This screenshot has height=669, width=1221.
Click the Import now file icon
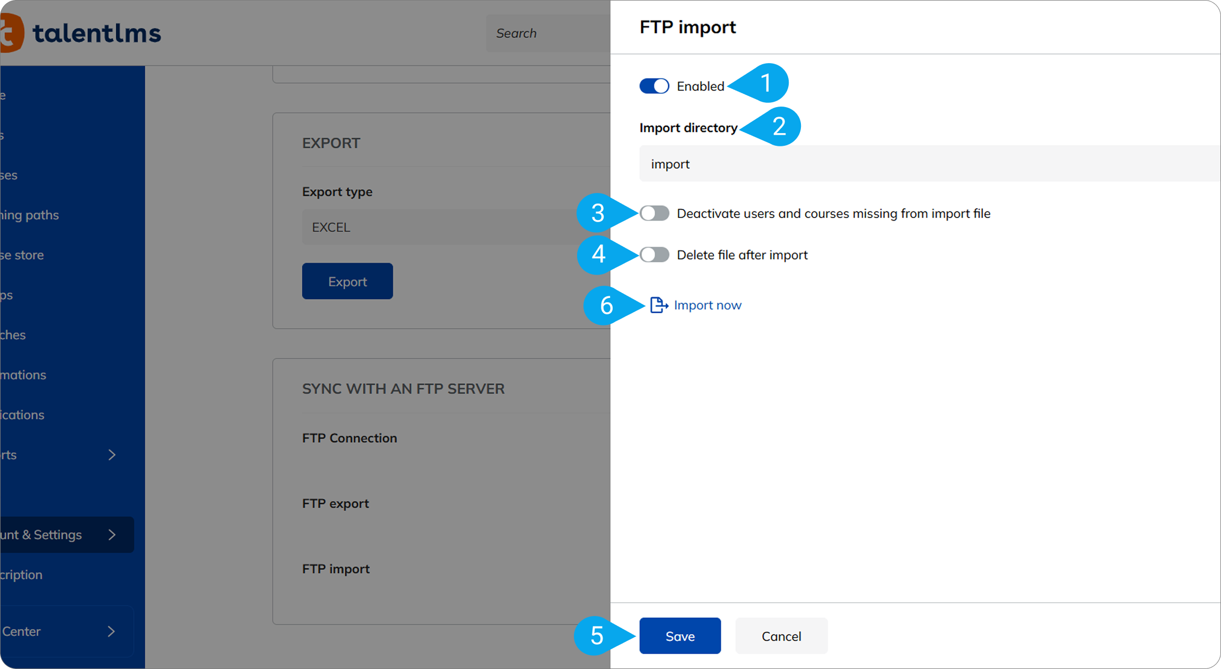click(658, 305)
